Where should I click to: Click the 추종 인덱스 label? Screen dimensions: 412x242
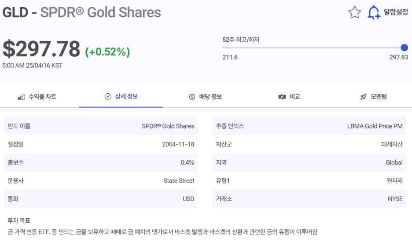(x=230, y=126)
